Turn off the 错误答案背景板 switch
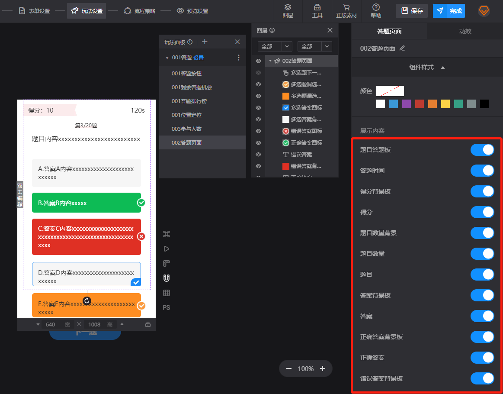Viewport: 503px width, 394px height. [x=482, y=378]
